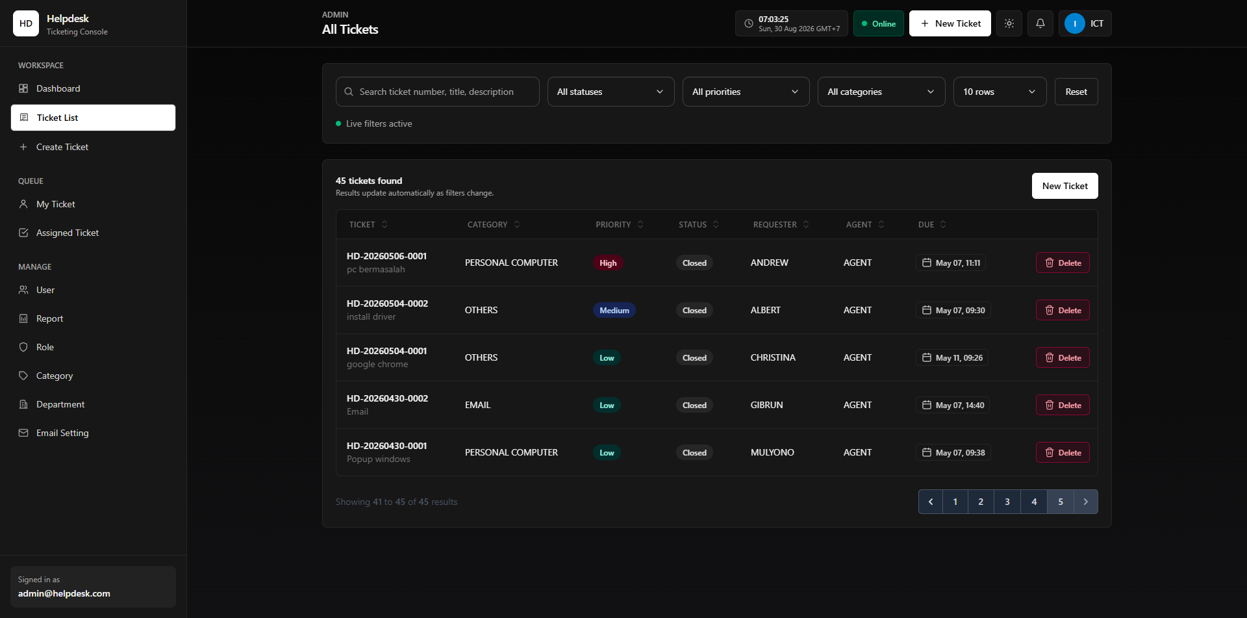The width and height of the screenshot is (1247, 618).
Task: Focus the ticket search field
Action: 438,92
